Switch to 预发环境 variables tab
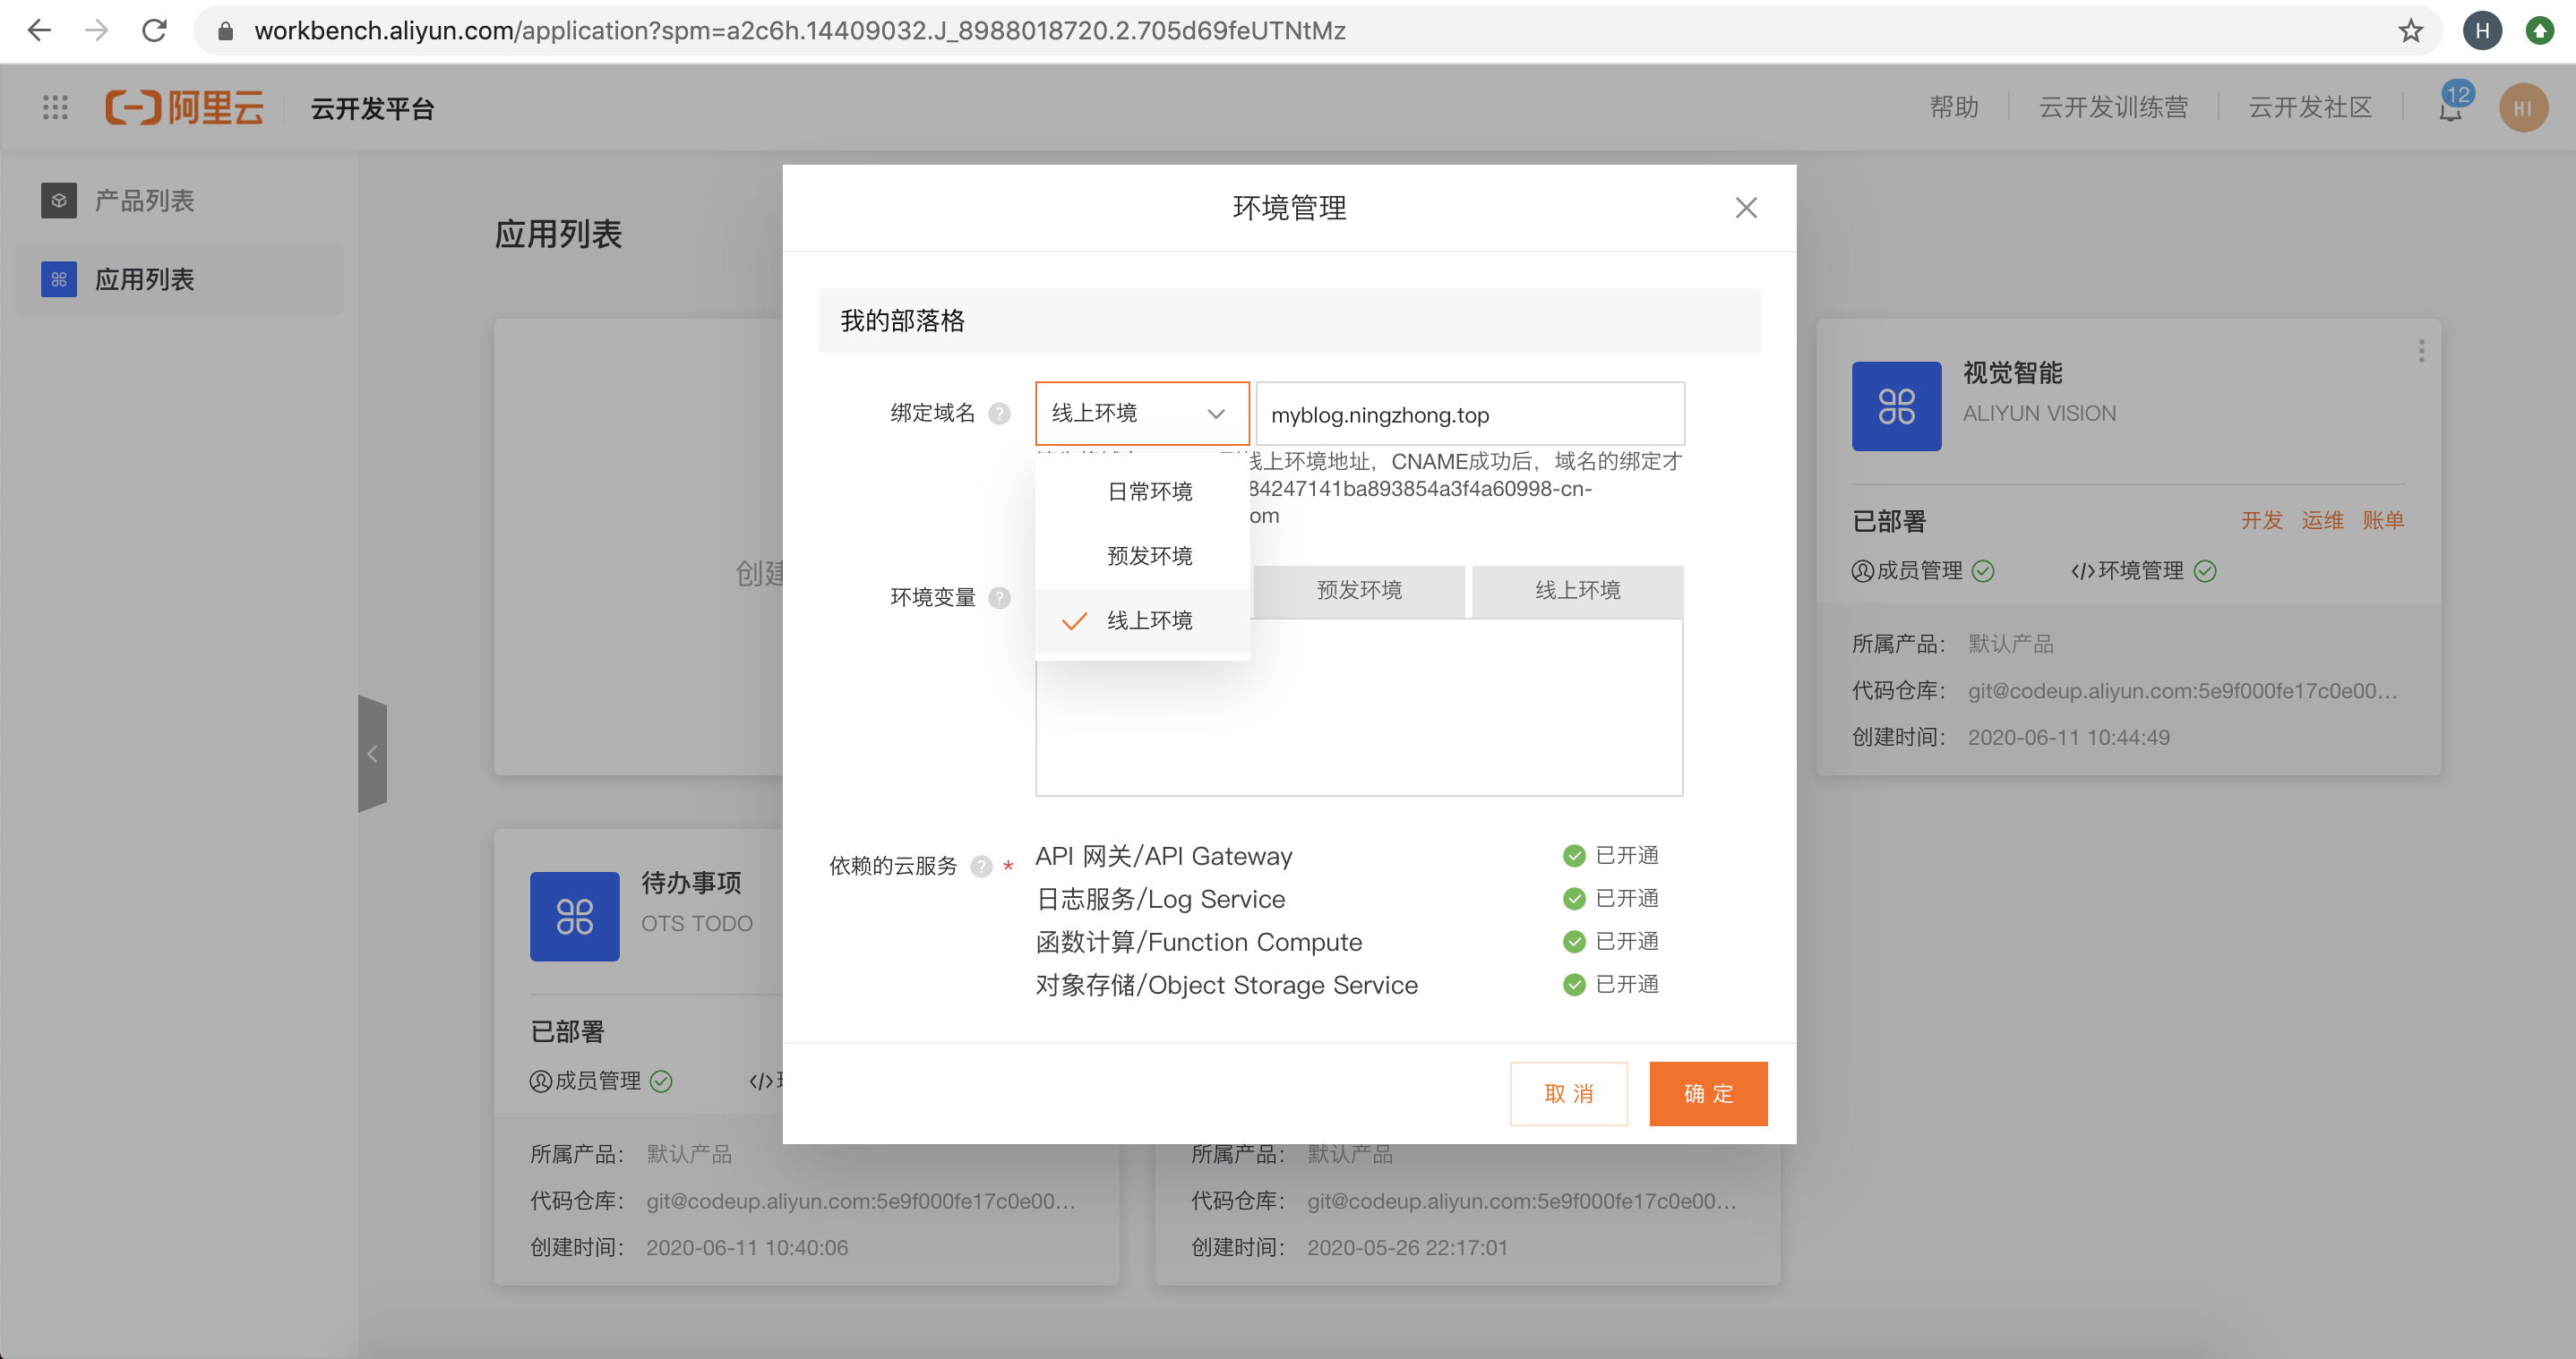 [1359, 591]
